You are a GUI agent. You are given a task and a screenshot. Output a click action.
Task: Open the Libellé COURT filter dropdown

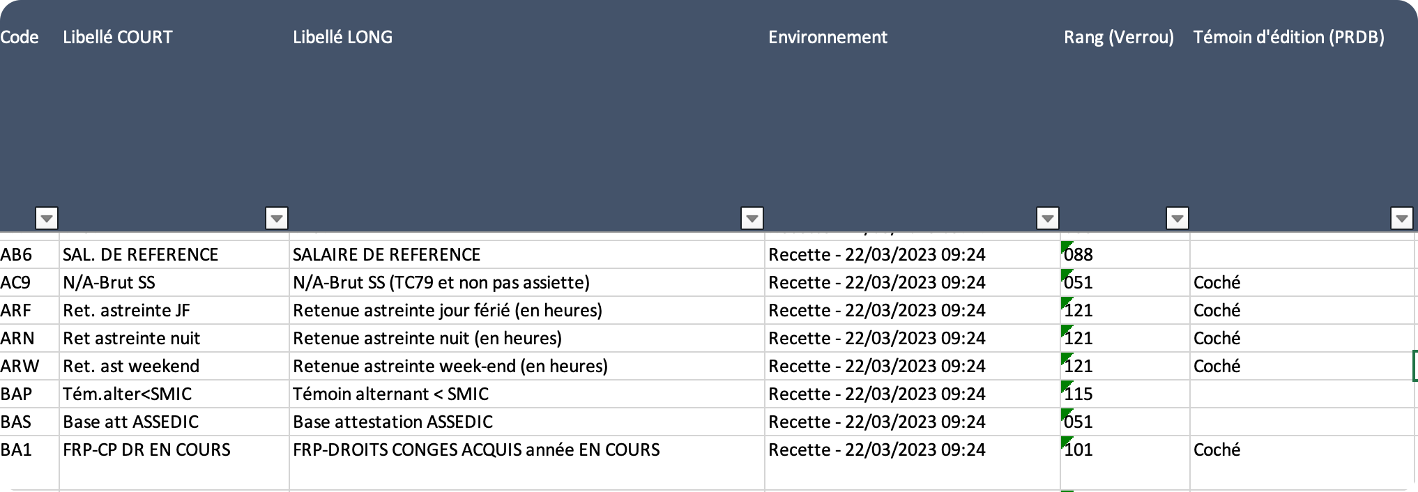[276, 217]
